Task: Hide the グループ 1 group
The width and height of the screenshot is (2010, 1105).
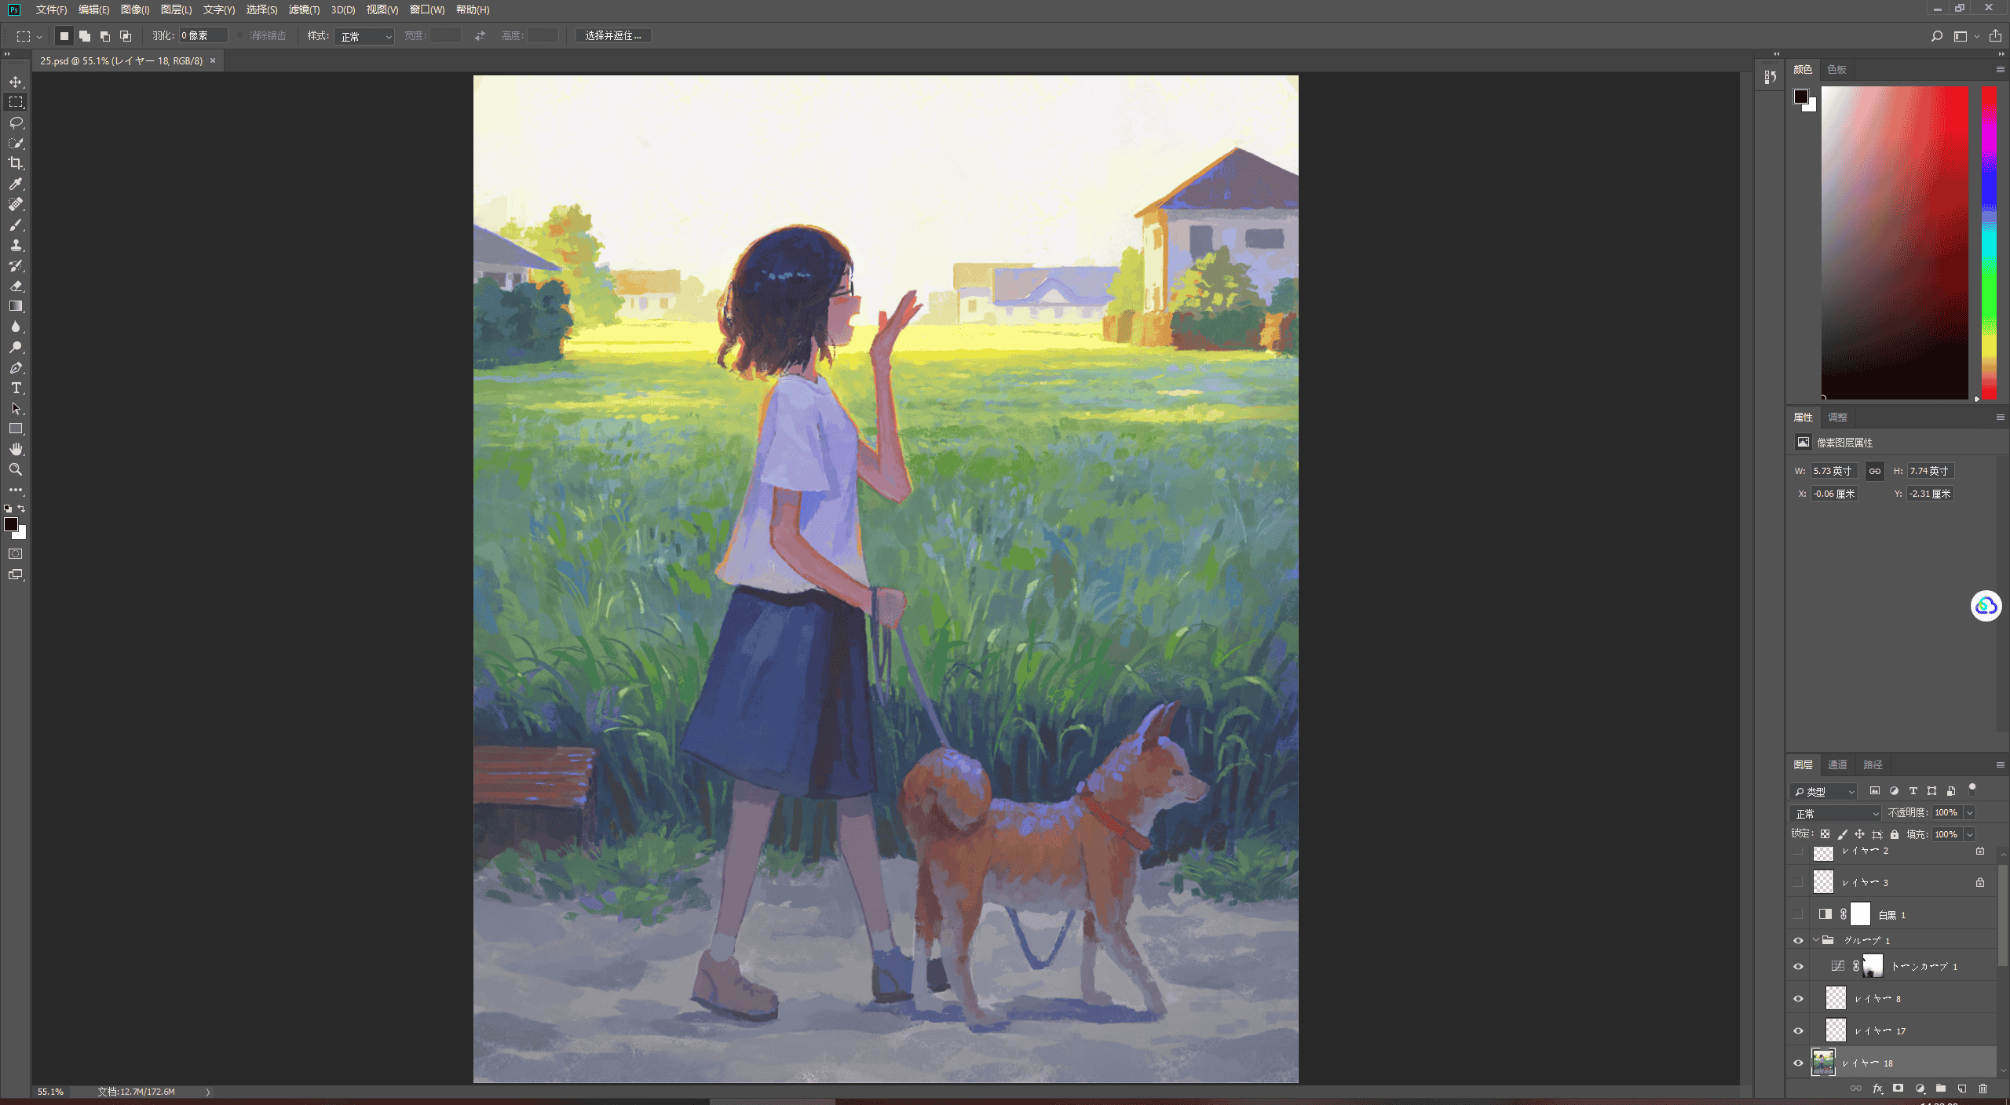Action: coord(1798,940)
